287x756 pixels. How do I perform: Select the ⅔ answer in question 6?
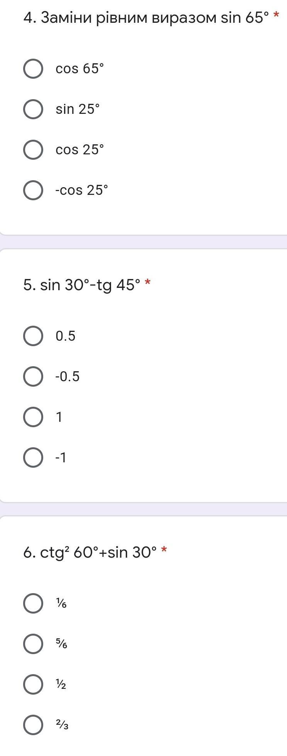point(33,725)
